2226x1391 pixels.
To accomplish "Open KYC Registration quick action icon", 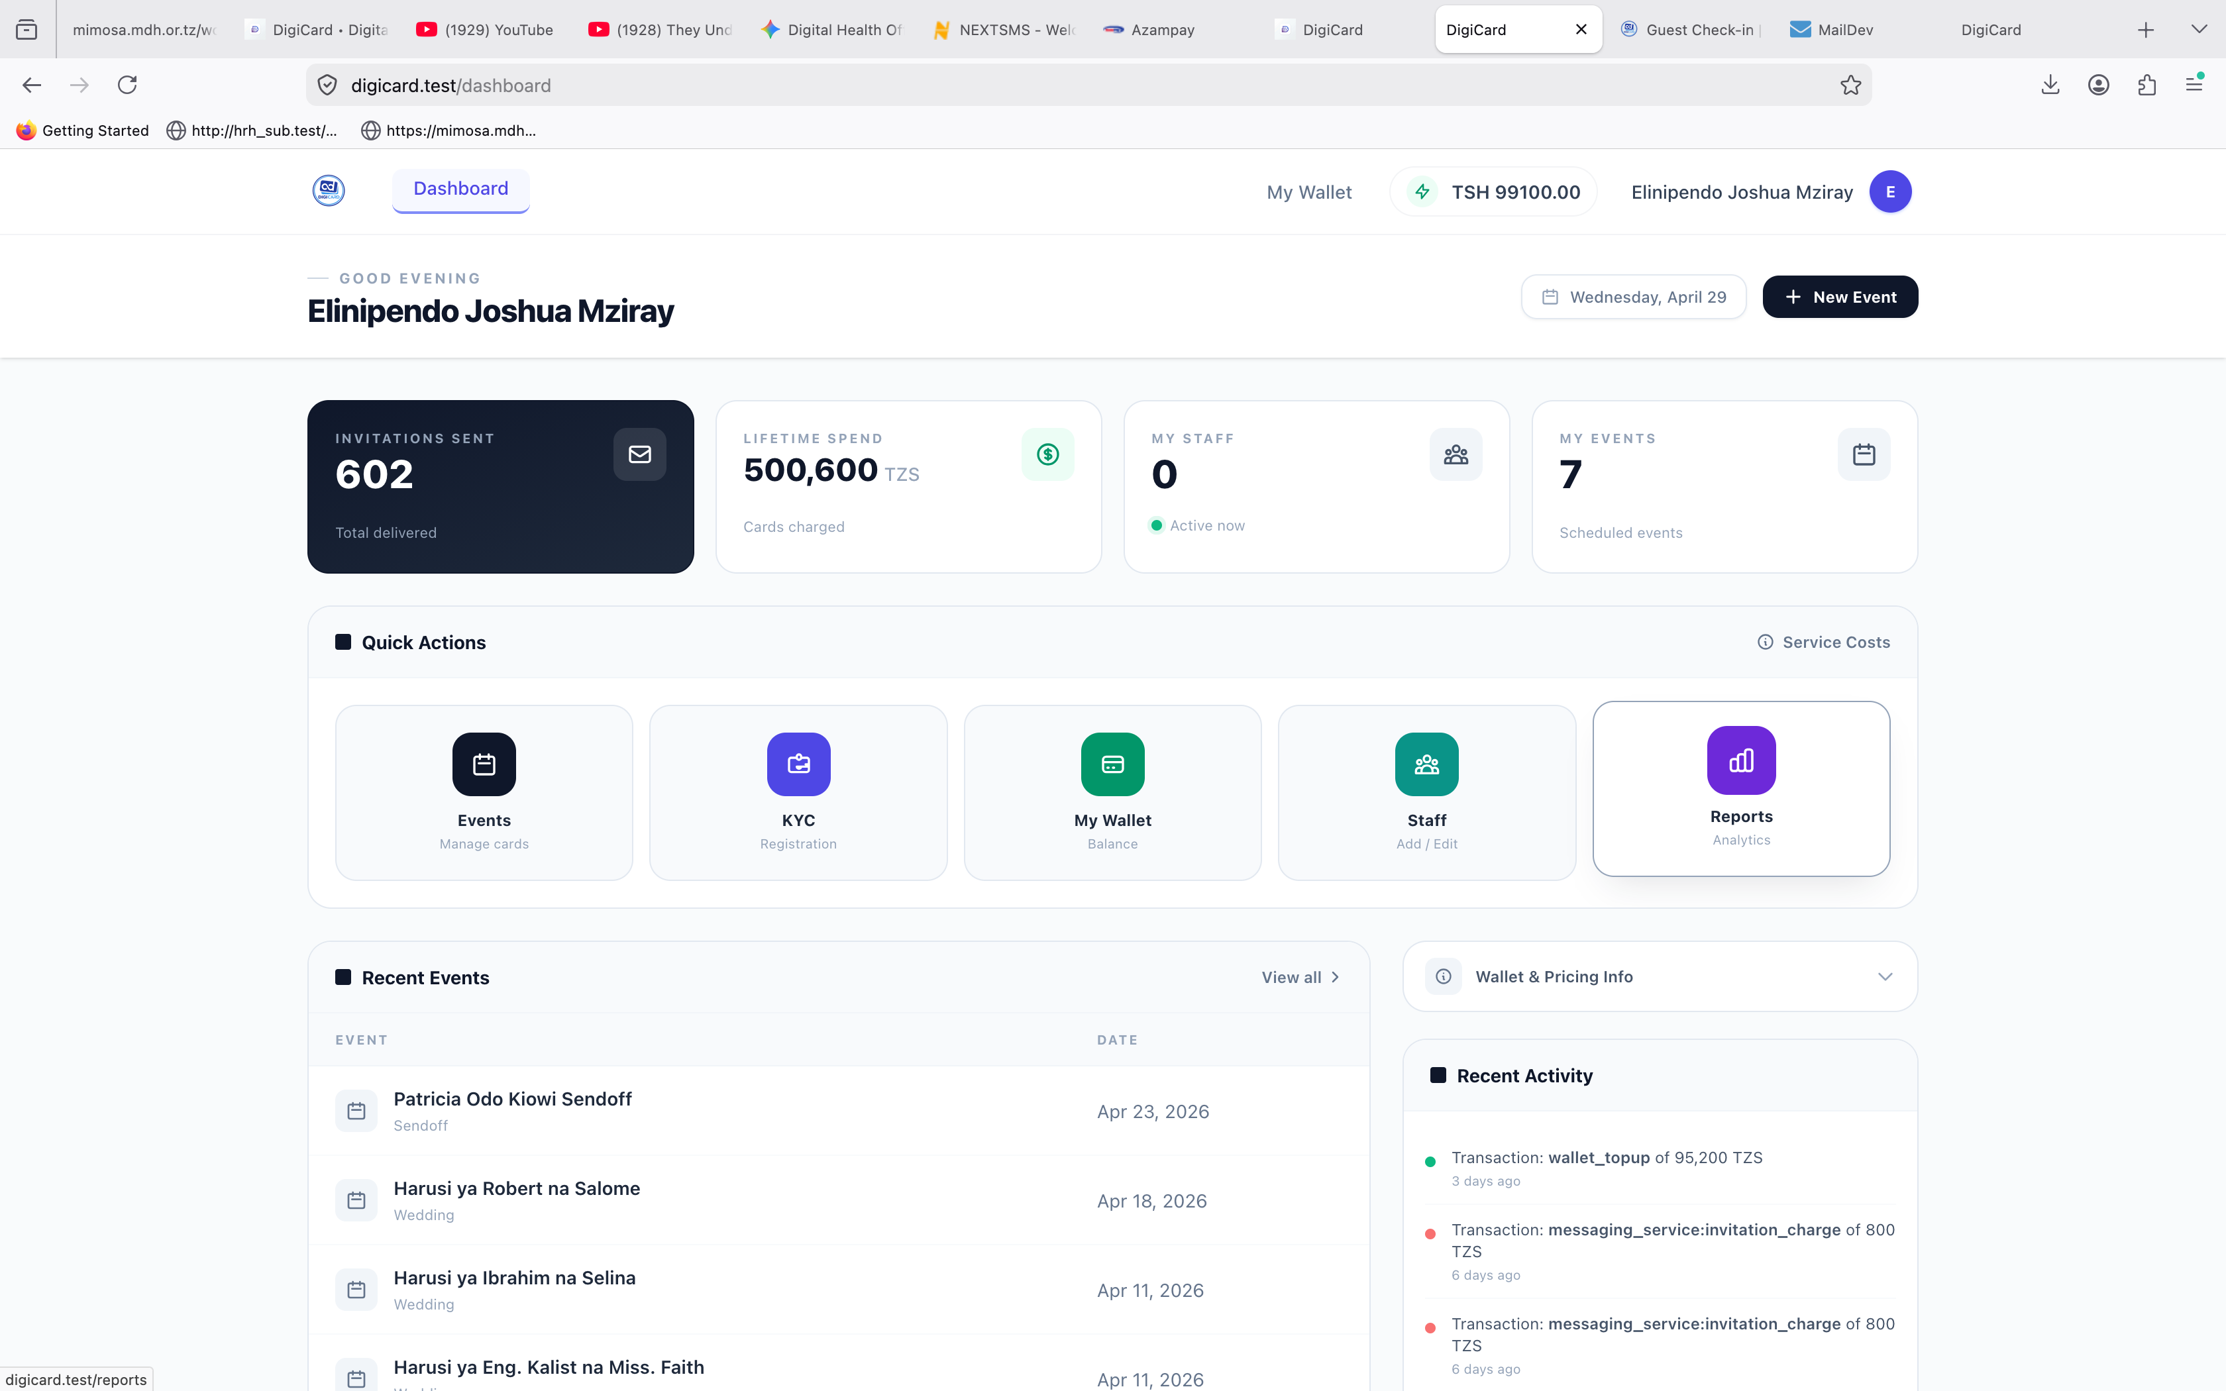I will click(x=798, y=764).
